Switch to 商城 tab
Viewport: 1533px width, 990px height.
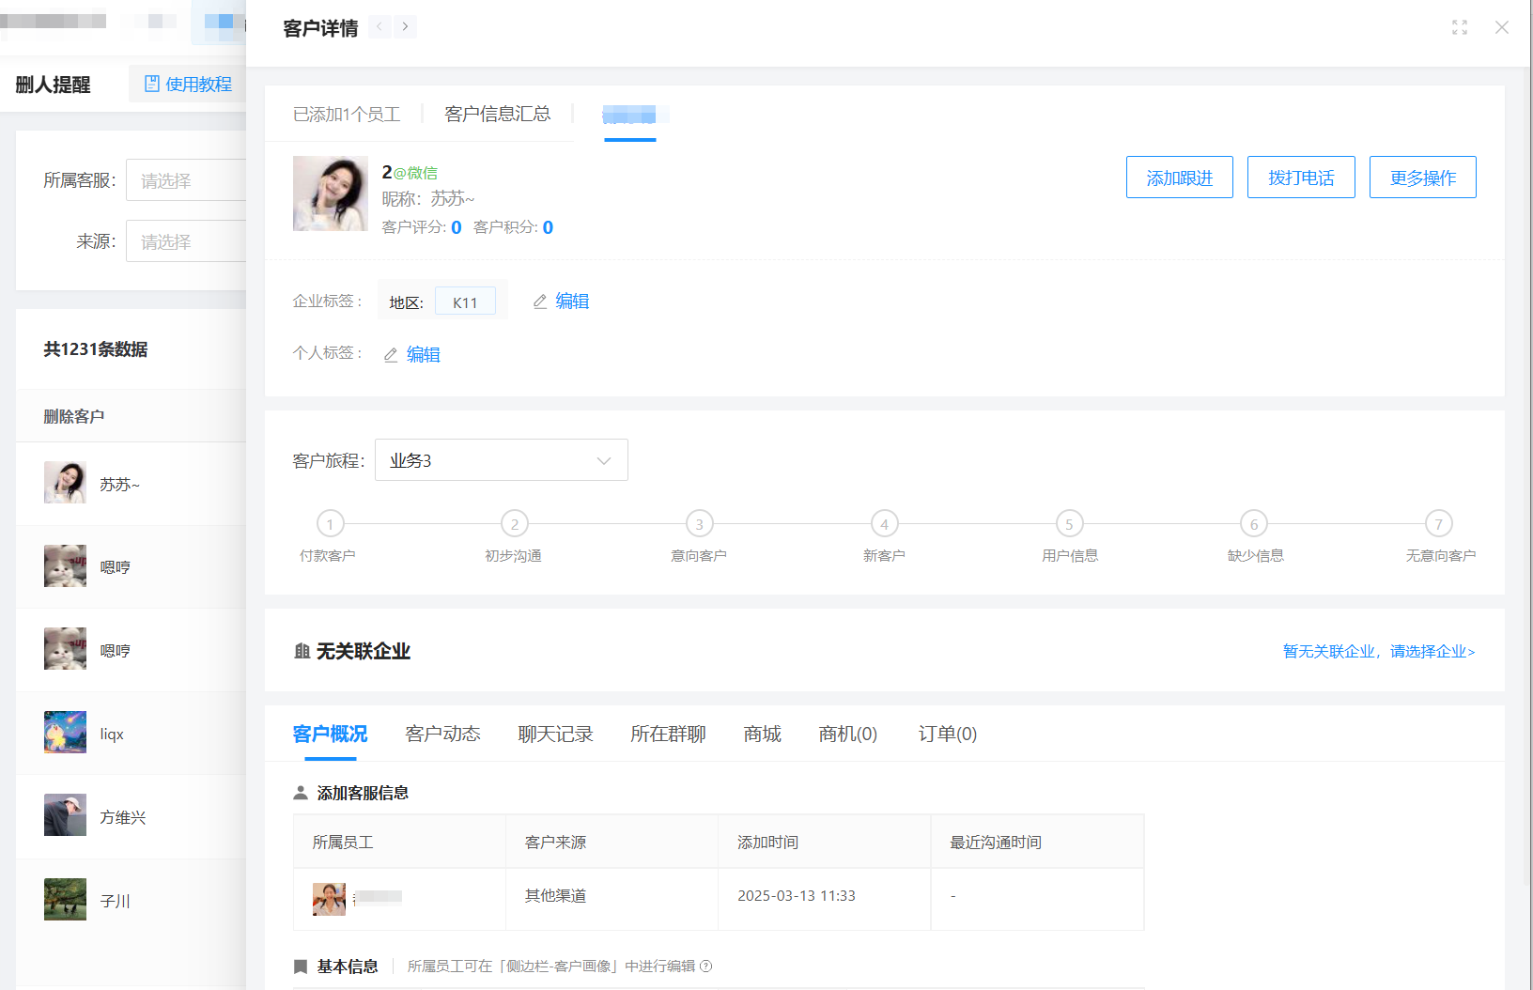tap(762, 734)
